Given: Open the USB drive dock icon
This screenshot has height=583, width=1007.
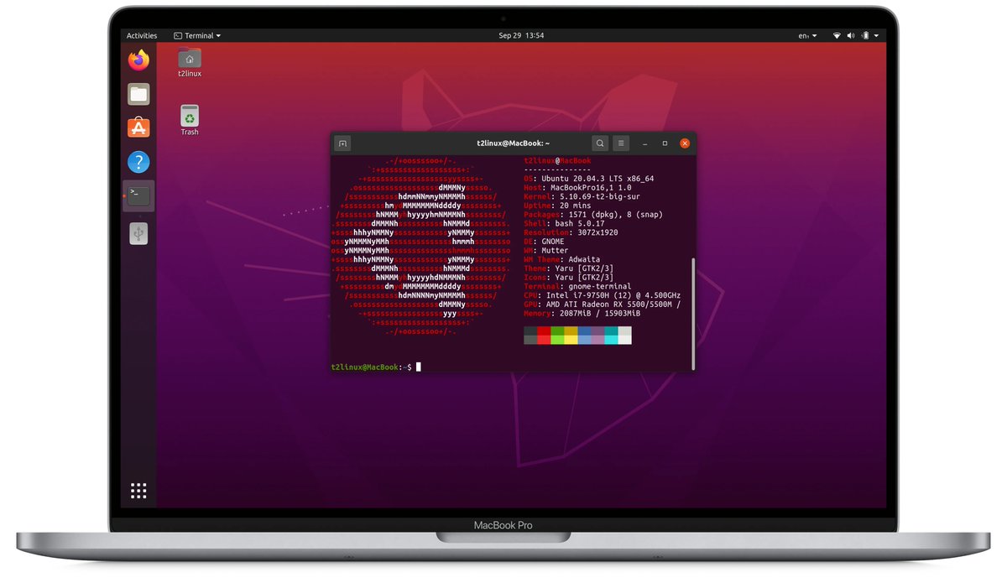Looking at the screenshot, I should pyautogui.click(x=138, y=233).
